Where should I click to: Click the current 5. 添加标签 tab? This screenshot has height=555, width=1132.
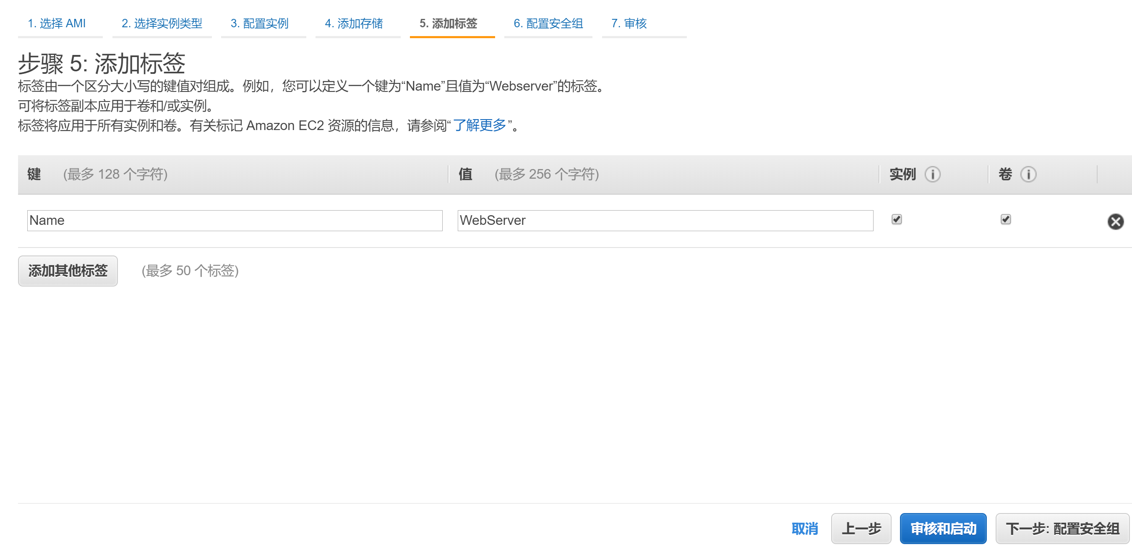coord(448,23)
